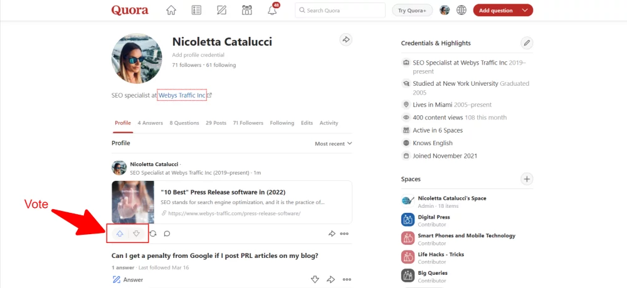627x288 pixels.
Task: Open the Webys Traffic Inc link
Action: (182, 95)
